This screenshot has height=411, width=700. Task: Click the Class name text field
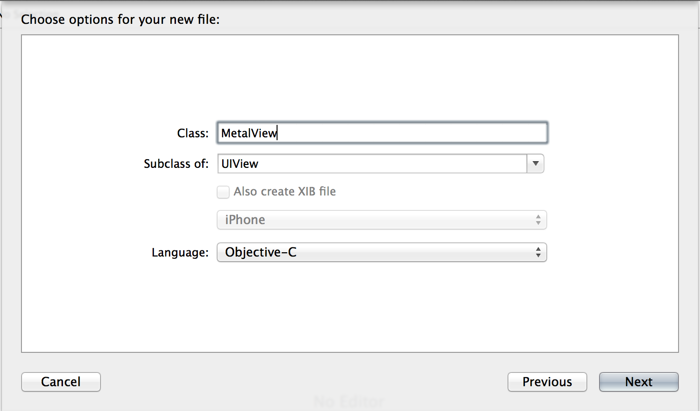(382, 133)
